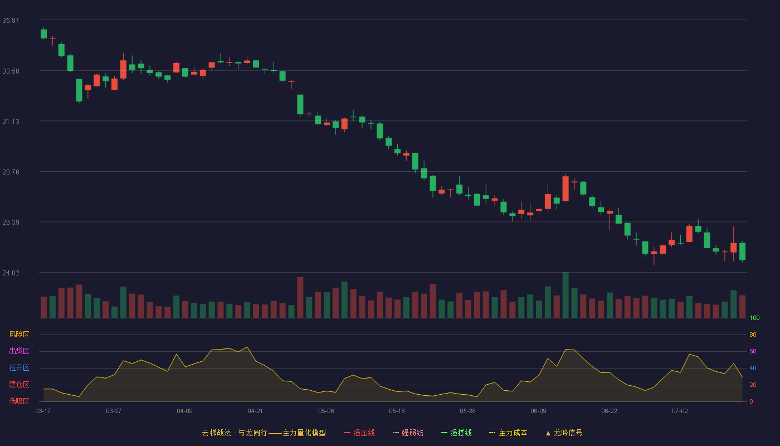This screenshot has height=446, width=780.
Task: Click the first candlestick above 03-17
Action: pos(43,33)
